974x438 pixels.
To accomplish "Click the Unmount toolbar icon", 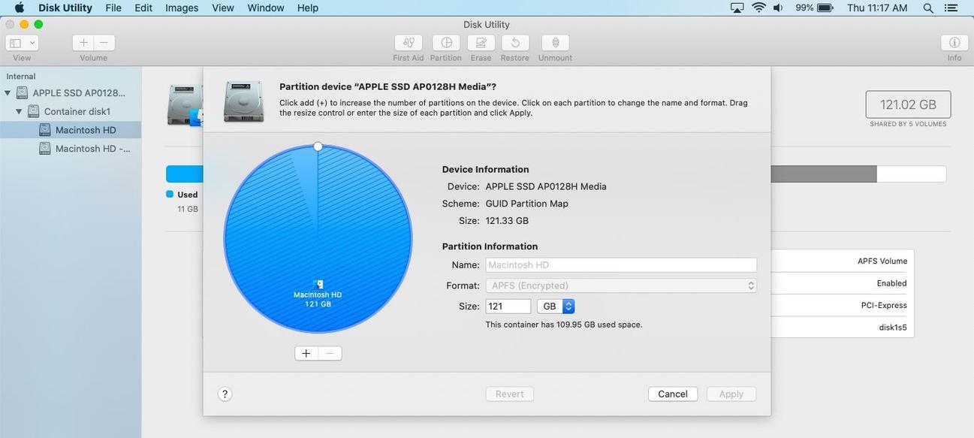I will pos(555,43).
